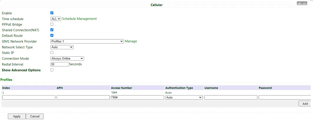Screen dimensions: 313x122
Task: Click the Username input field in Profiles
Action: (231, 98)
